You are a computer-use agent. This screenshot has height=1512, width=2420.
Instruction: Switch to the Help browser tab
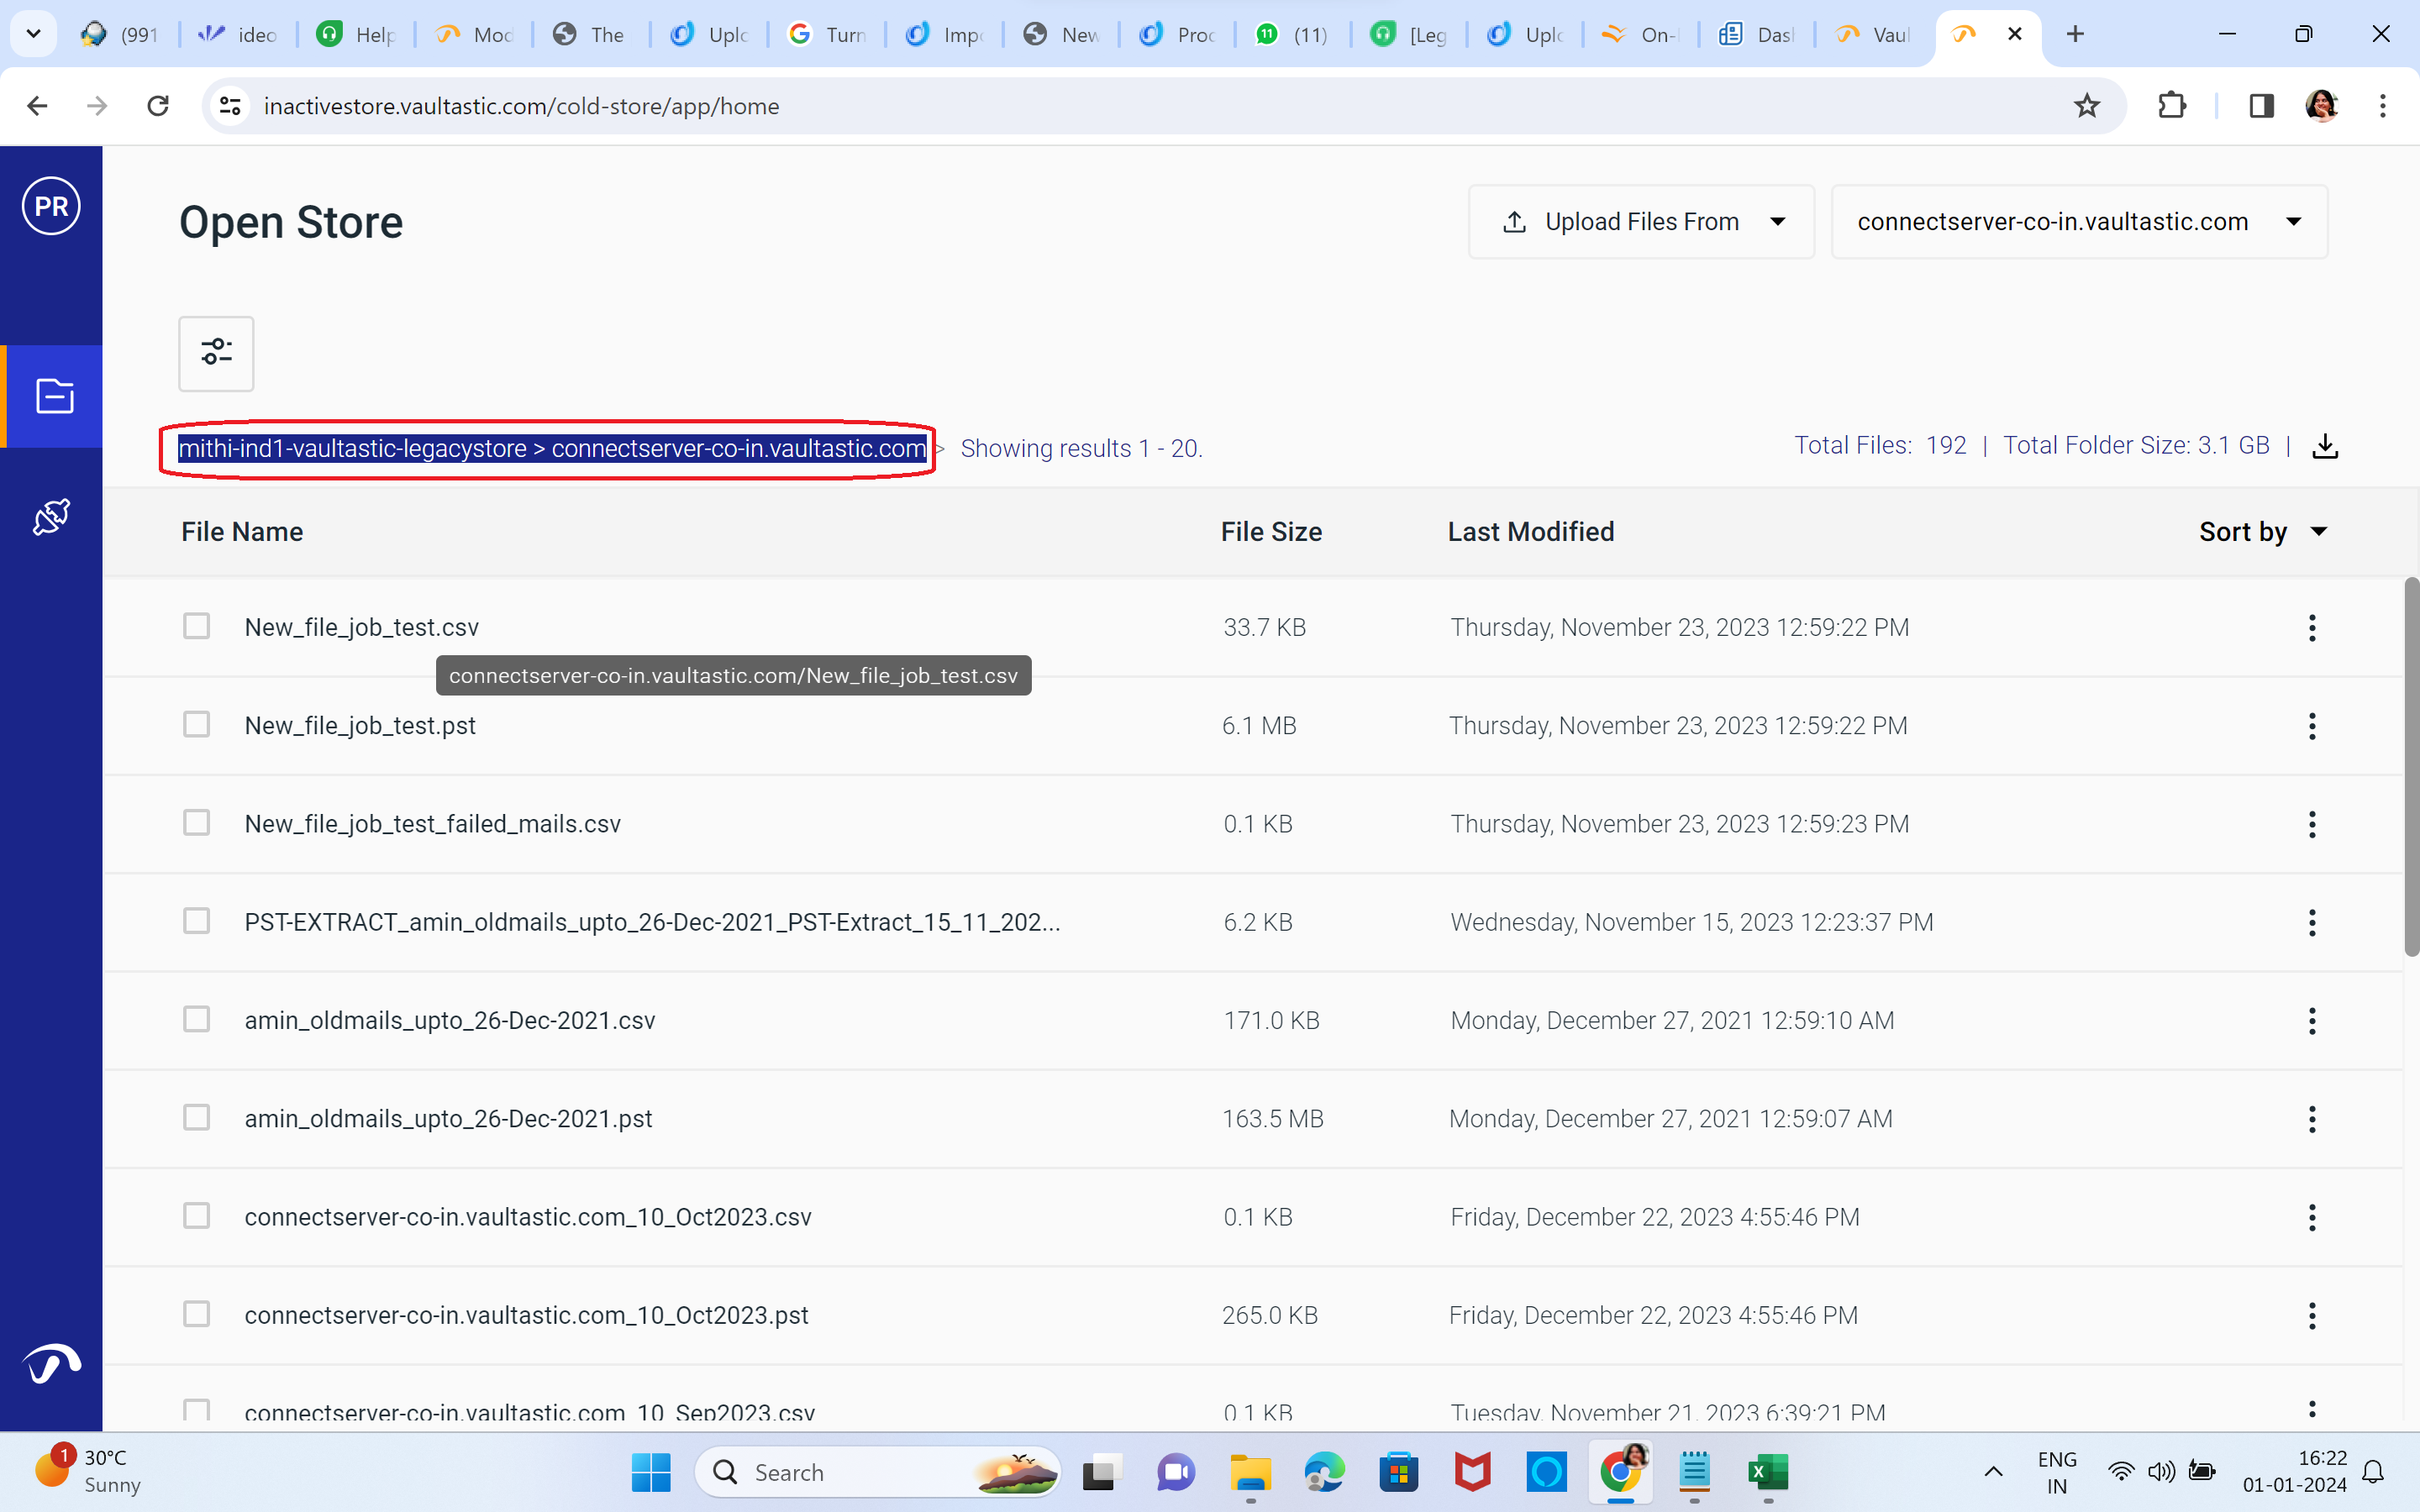pos(357,35)
